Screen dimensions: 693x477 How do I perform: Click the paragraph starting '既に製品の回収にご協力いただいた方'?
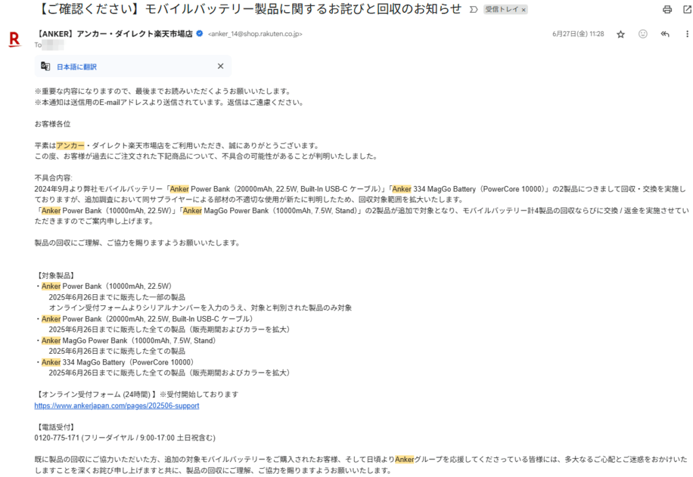tap(361, 465)
